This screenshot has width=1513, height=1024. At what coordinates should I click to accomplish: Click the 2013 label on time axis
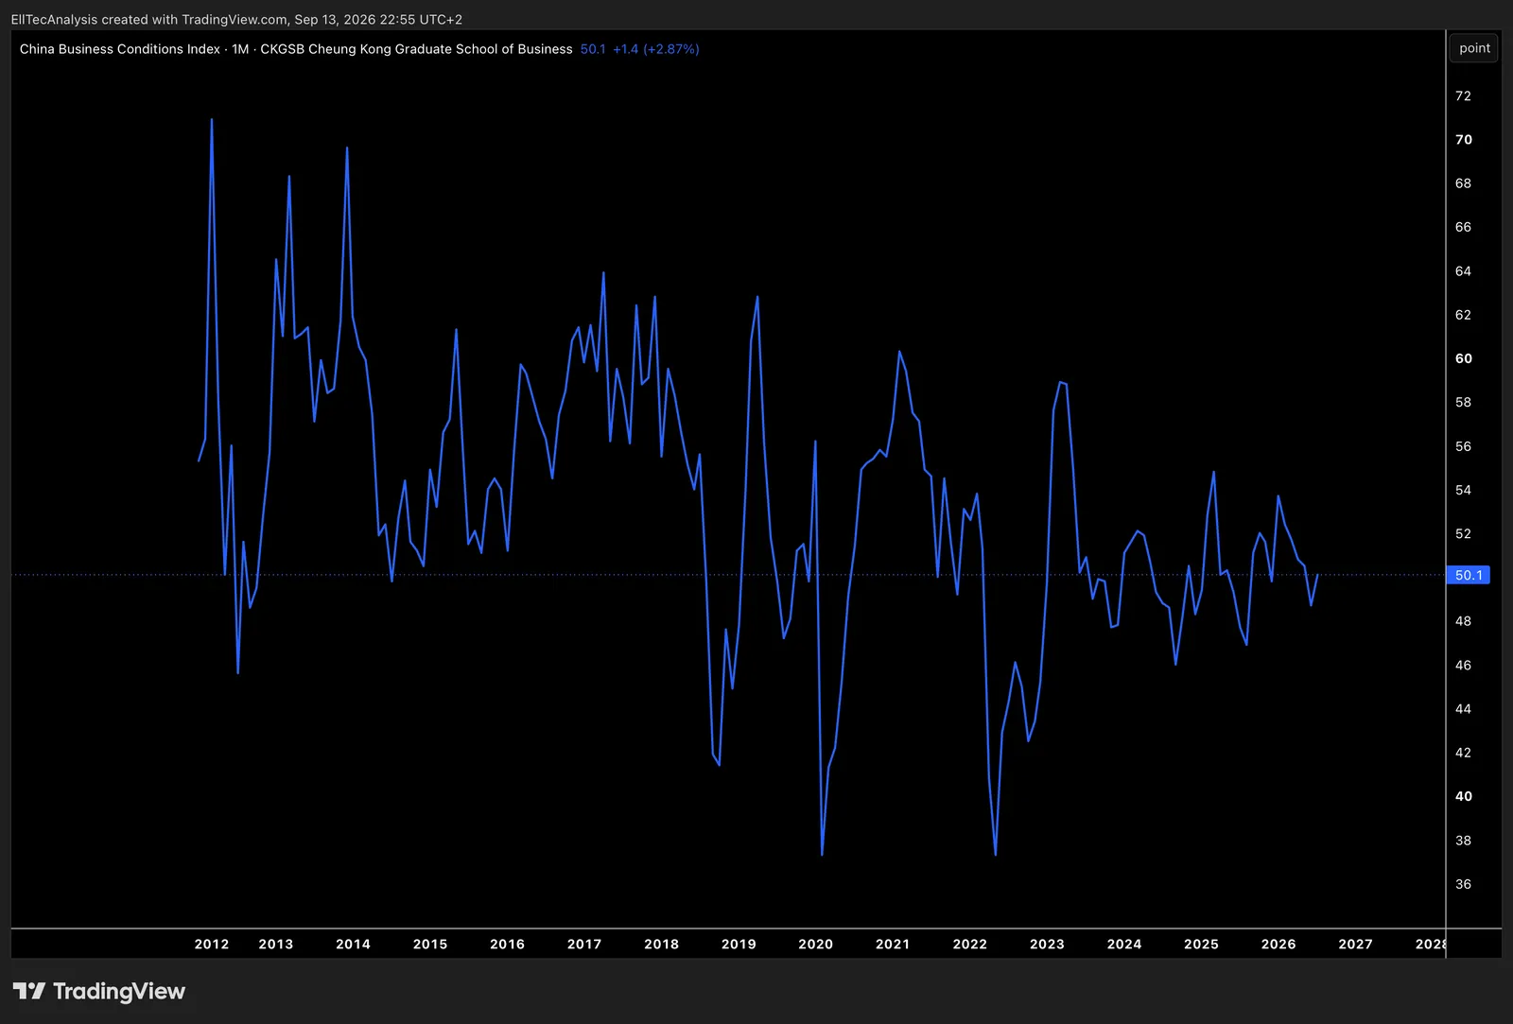pos(276,944)
